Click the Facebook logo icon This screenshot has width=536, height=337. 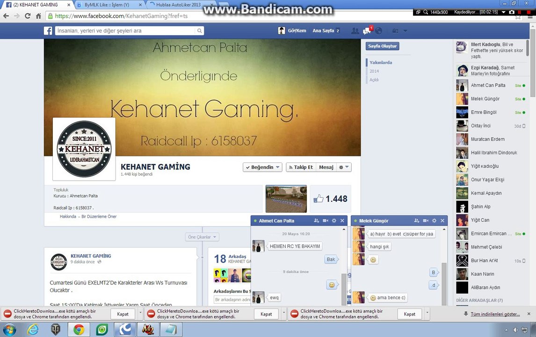48,31
